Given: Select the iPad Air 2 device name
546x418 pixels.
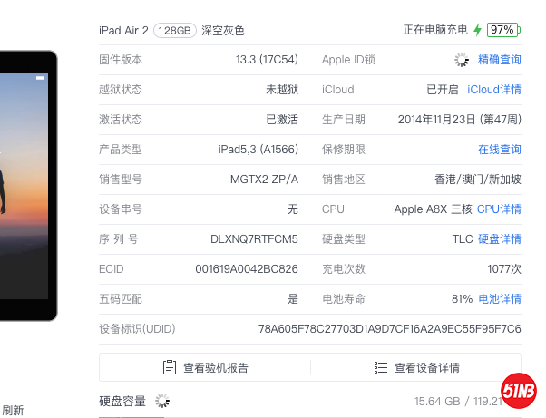Looking at the screenshot, I should 123,31.
